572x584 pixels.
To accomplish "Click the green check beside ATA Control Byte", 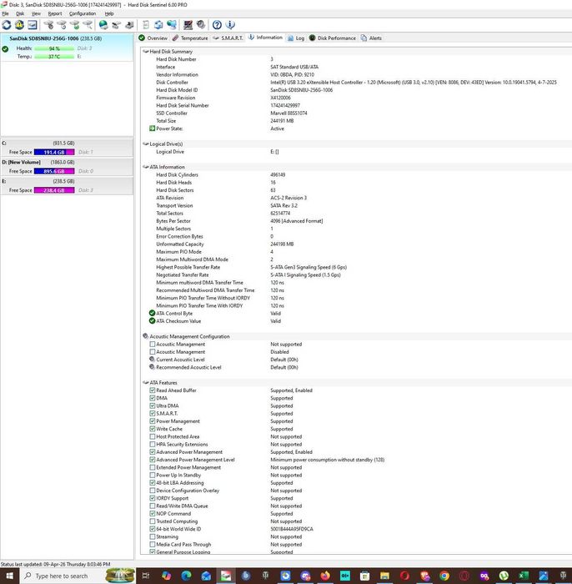I will coord(152,313).
